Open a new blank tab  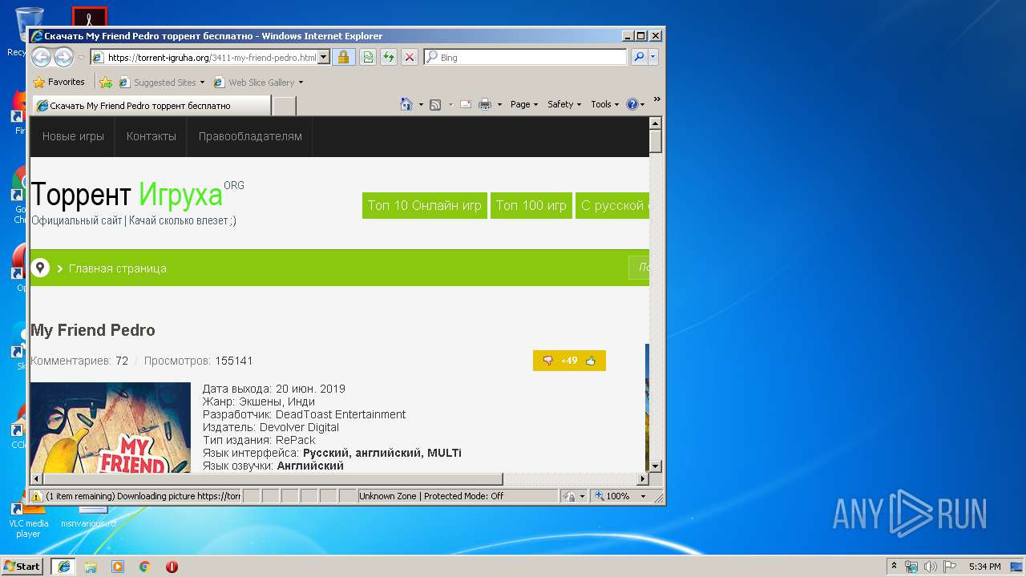tap(285, 106)
